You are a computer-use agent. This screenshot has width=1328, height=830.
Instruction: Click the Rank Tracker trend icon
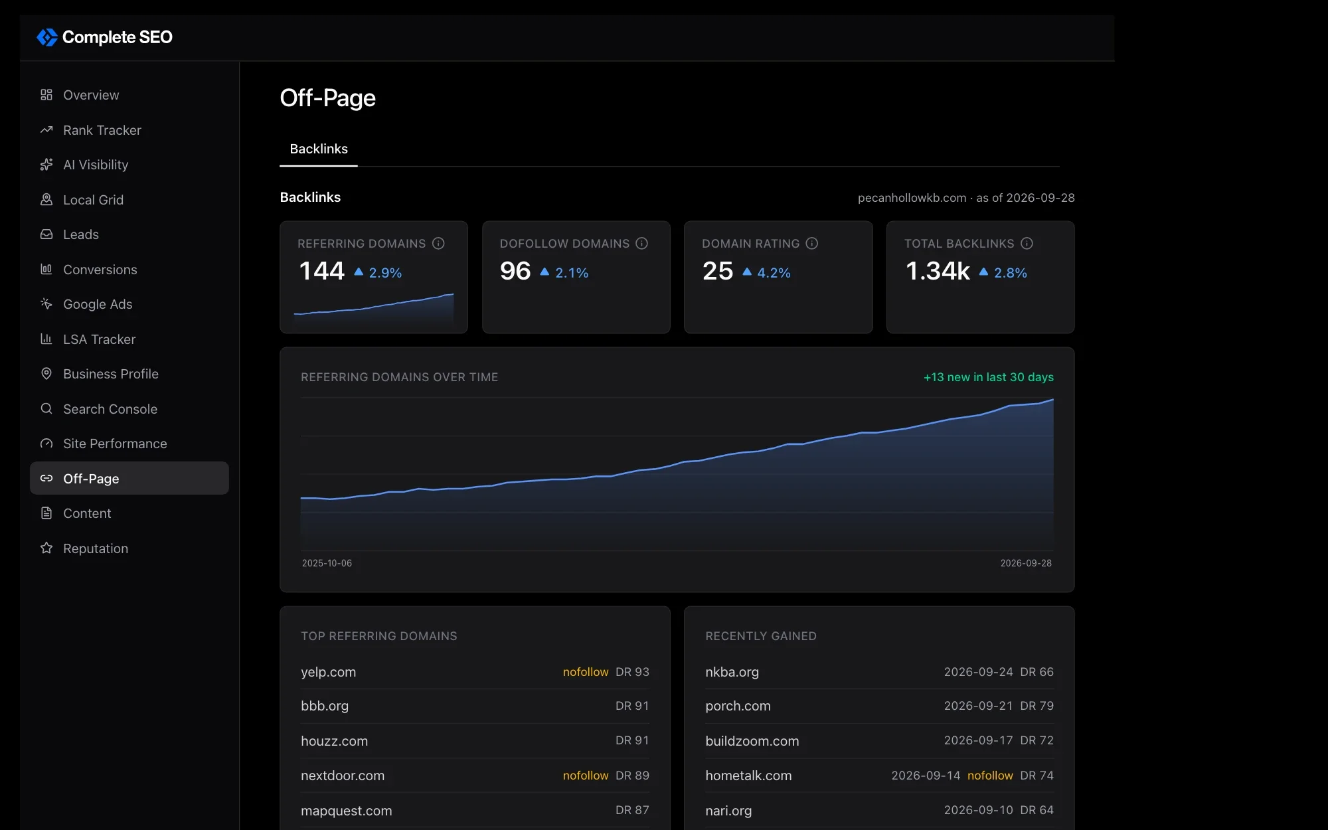[46, 130]
